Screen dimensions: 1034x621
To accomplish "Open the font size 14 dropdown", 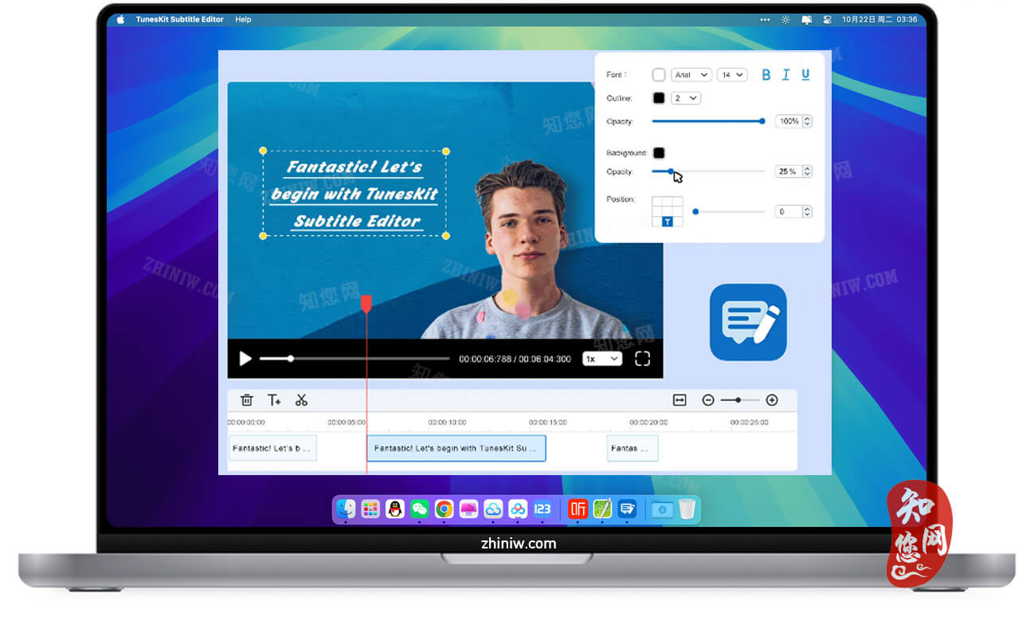I will click(731, 75).
